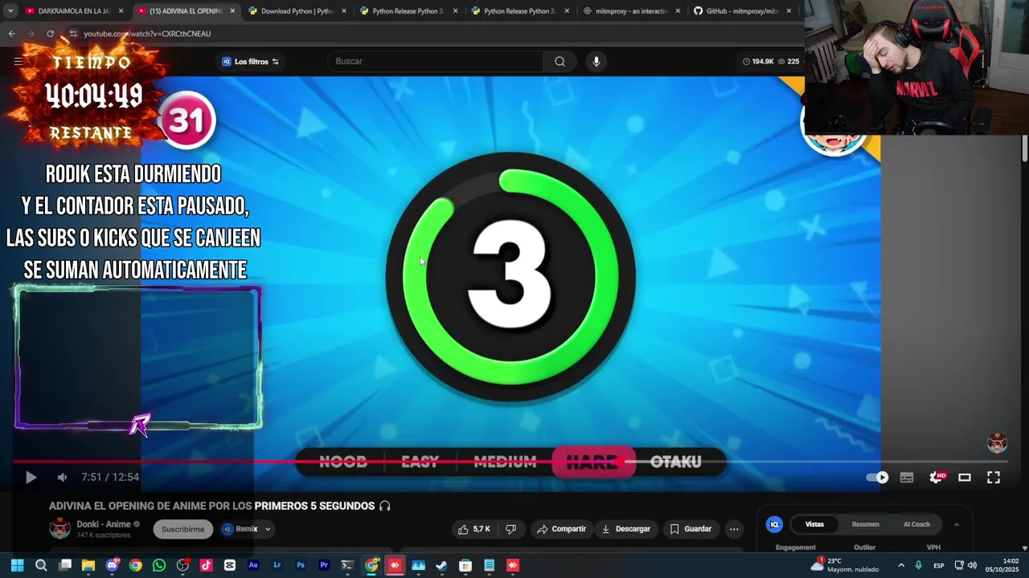Select the AI Coach tab
This screenshot has width=1029, height=578.
point(916,524)
